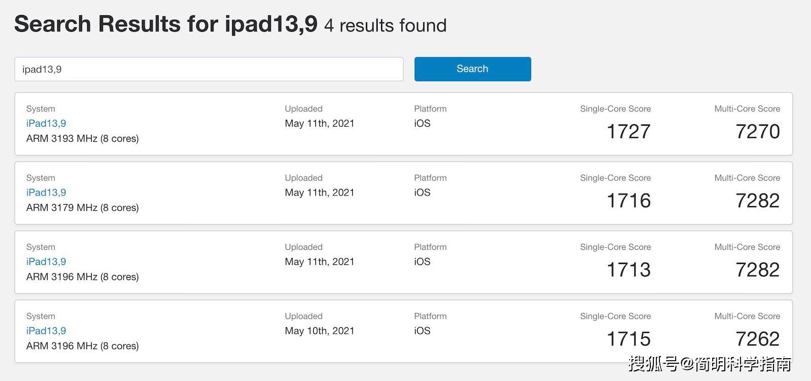Click the Search Results for ipad13,9 heading
Screen dimensions: 811x381
click(x=166, y=24)
